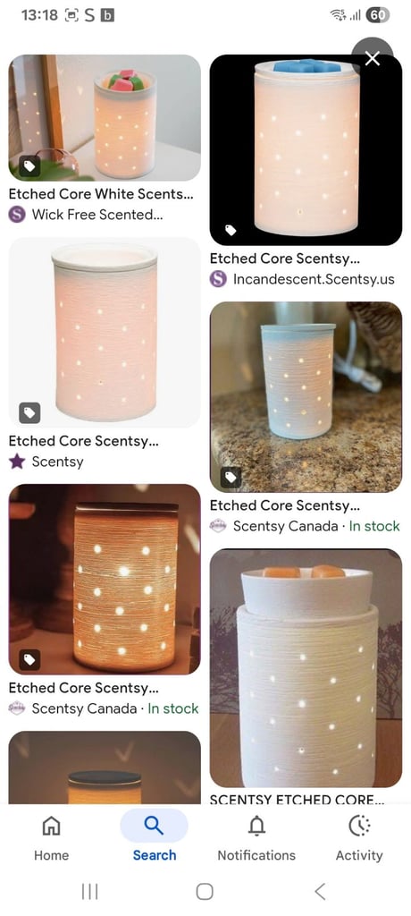Viewport: 411px width, 916px height.
Task: Tap the tag icon on the plain white warmer
Action: (x=29, y=413)
